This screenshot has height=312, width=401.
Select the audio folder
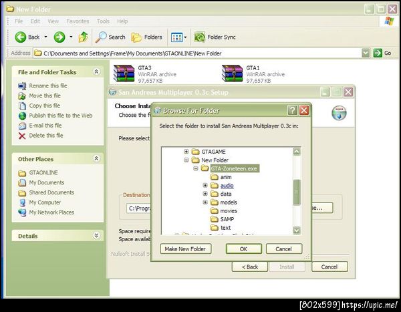227,186
